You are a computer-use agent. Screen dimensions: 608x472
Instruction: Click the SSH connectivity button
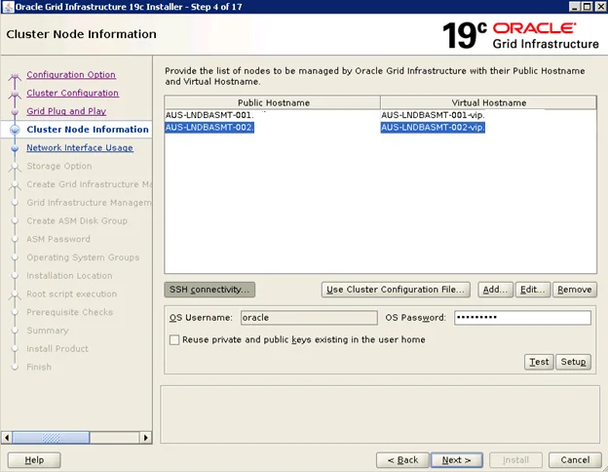pos(209,290)
